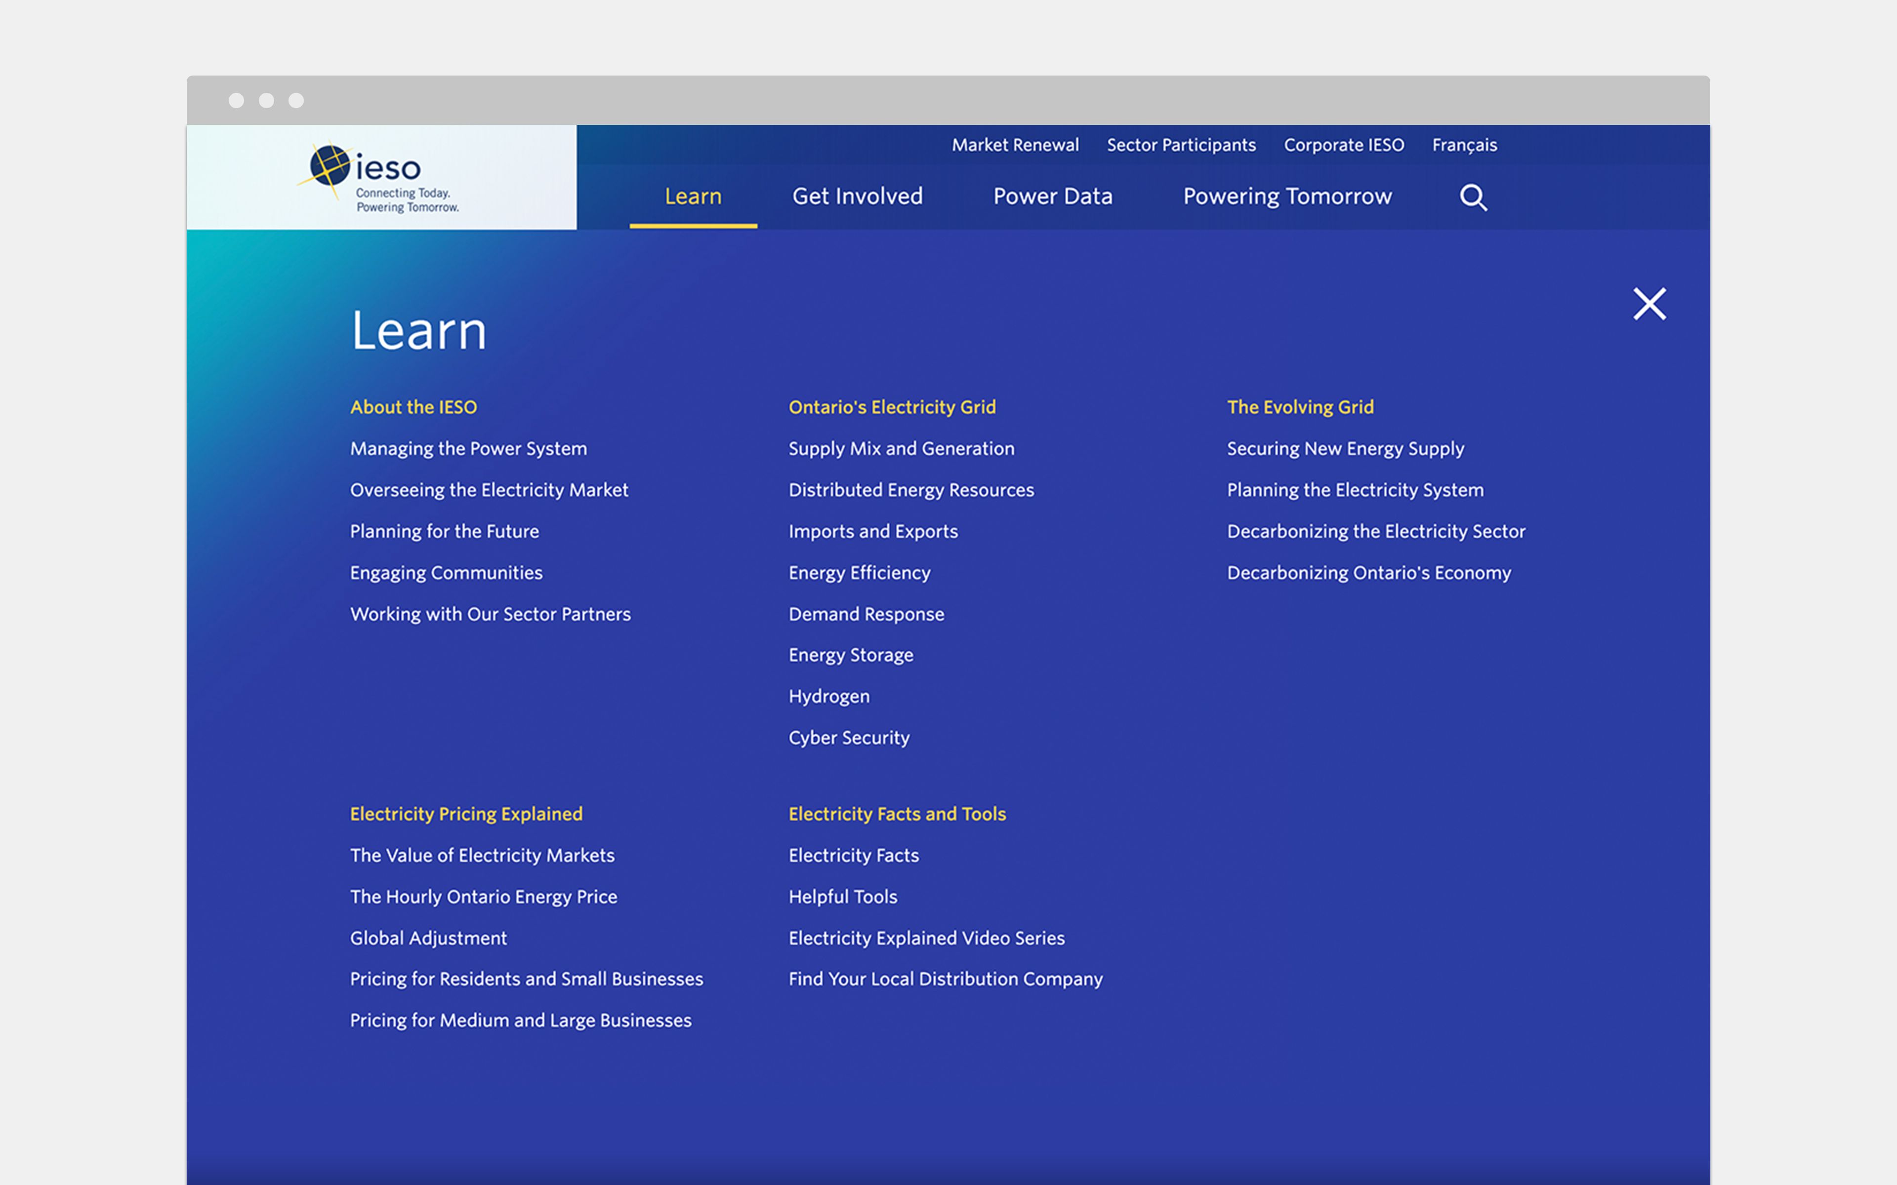Open Energy Storage
The height and width of the screenshot is (1185, 1897).
click(851, 655)
